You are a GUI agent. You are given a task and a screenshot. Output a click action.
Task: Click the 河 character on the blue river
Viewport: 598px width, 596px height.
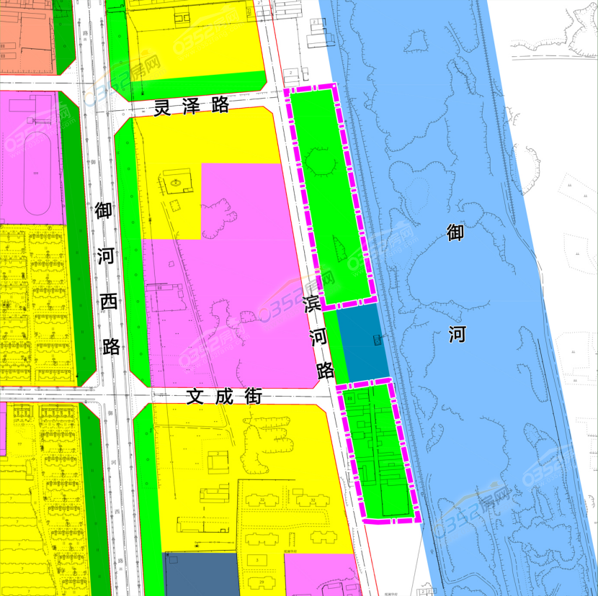coord(457,334)
